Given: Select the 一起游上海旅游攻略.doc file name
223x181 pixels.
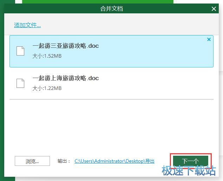Looking at the screenshot, I should [x=65, y=78].
